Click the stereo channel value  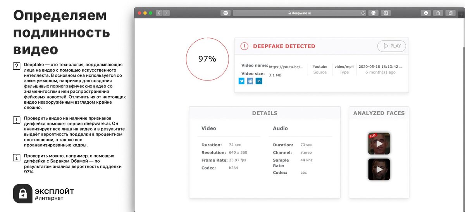306,152
